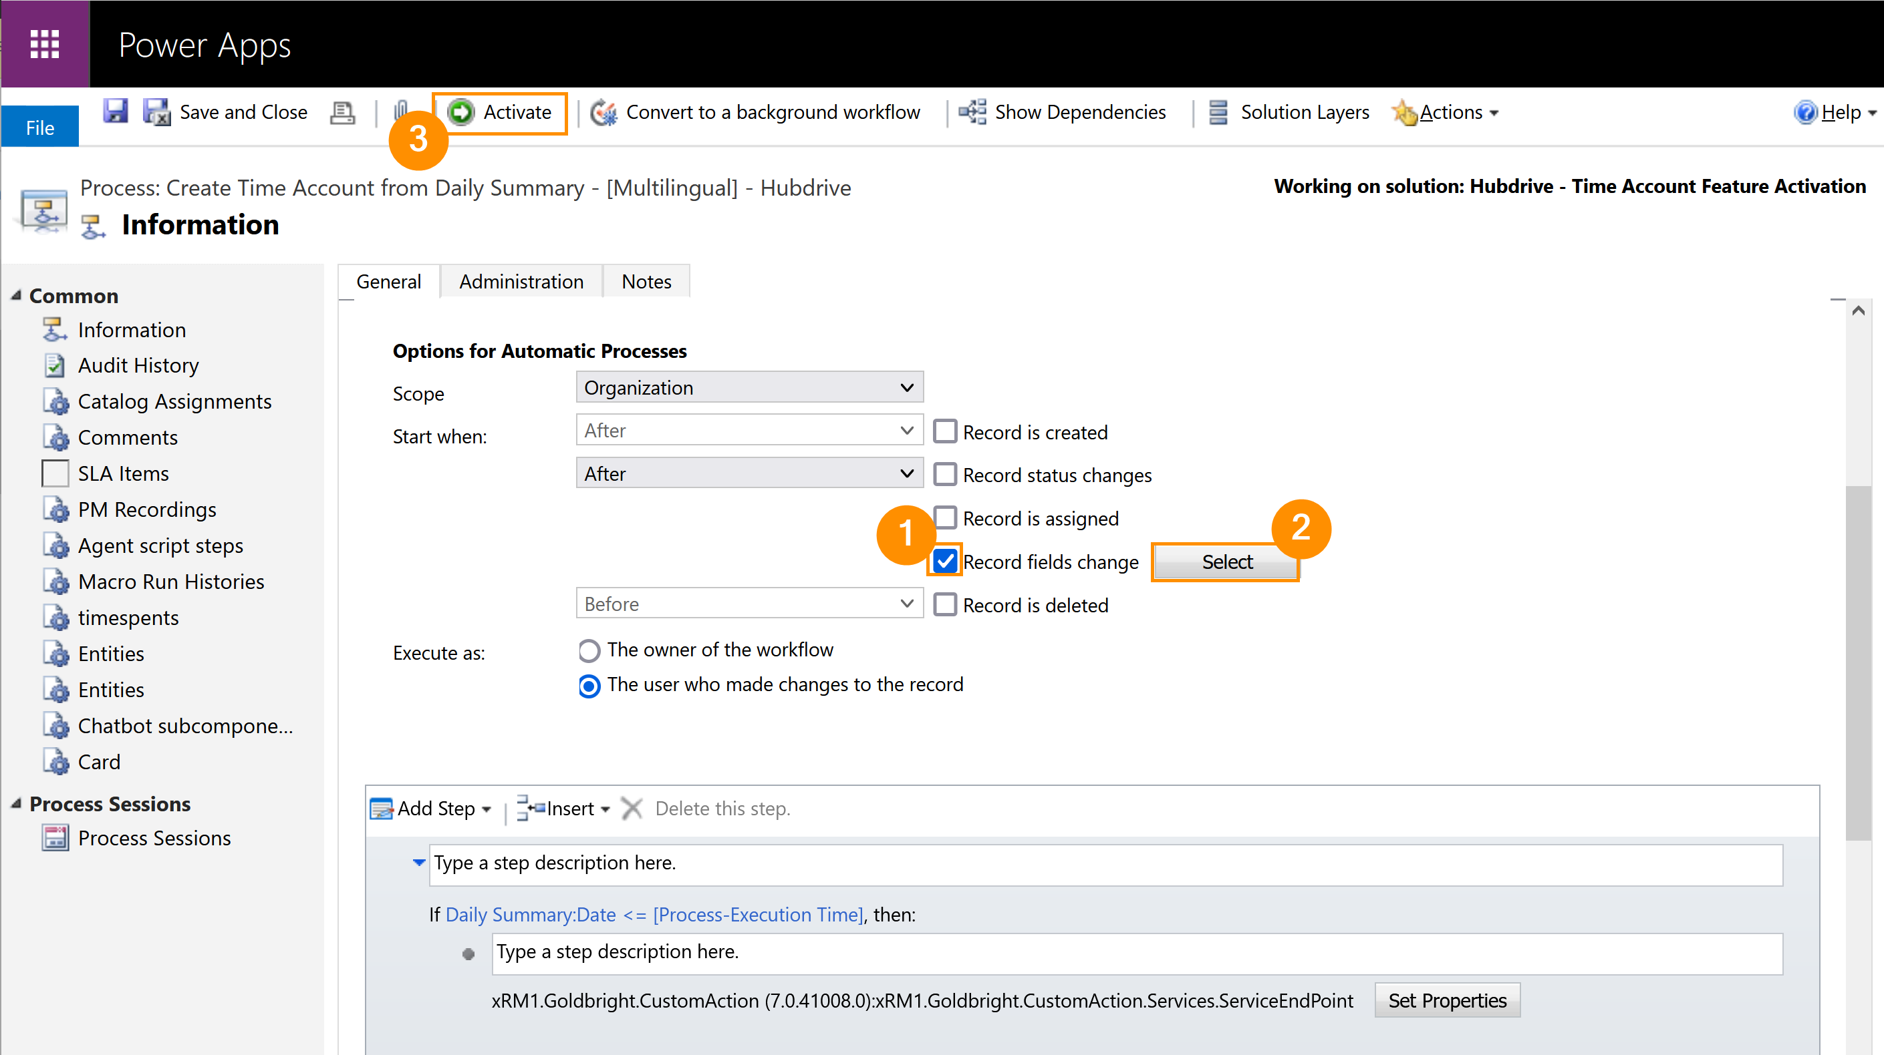Click the Save and Close icon
The image size is (1884, 1055).
pos(156,112)
